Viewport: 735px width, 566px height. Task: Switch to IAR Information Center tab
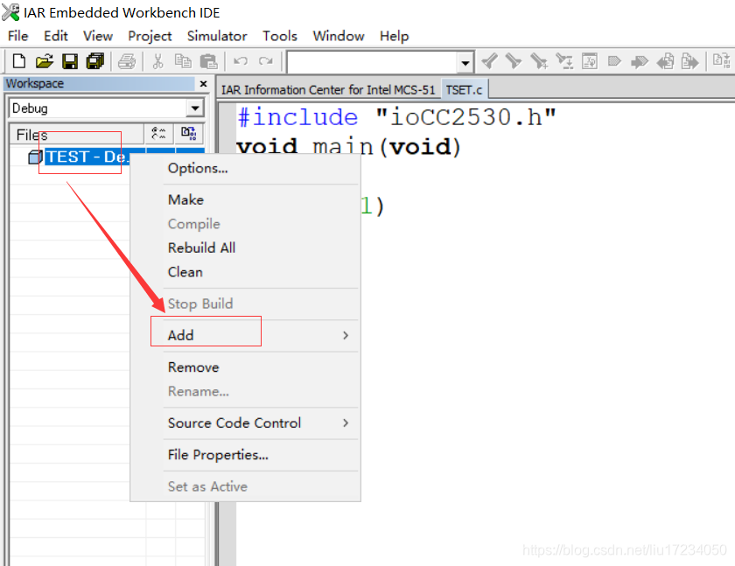pyautogui.click(x=328, y=89)
